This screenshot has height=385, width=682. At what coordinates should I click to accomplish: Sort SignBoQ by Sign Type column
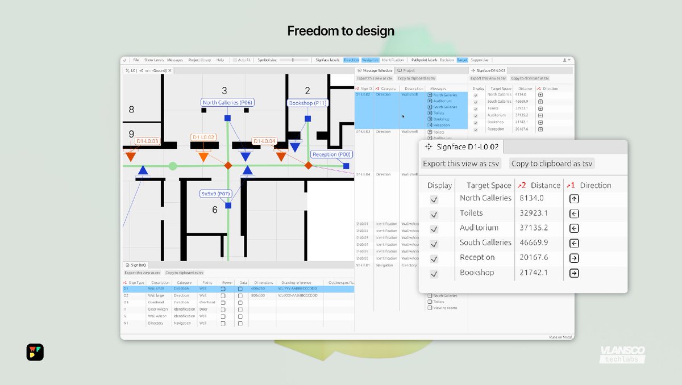pyautogui.click(x=135, y=282)
